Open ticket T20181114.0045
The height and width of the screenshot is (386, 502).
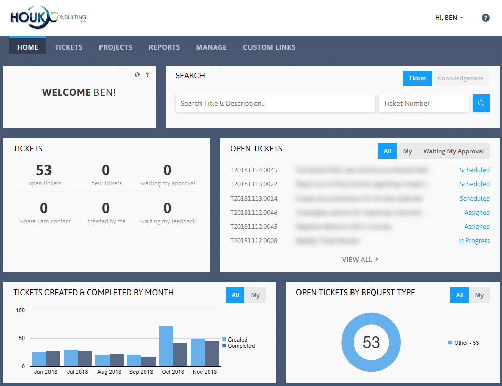(x=254, y=170)
